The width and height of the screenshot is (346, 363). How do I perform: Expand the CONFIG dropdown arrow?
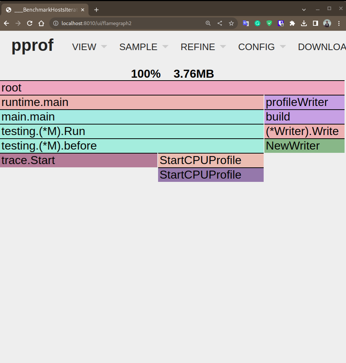point(283,47)
